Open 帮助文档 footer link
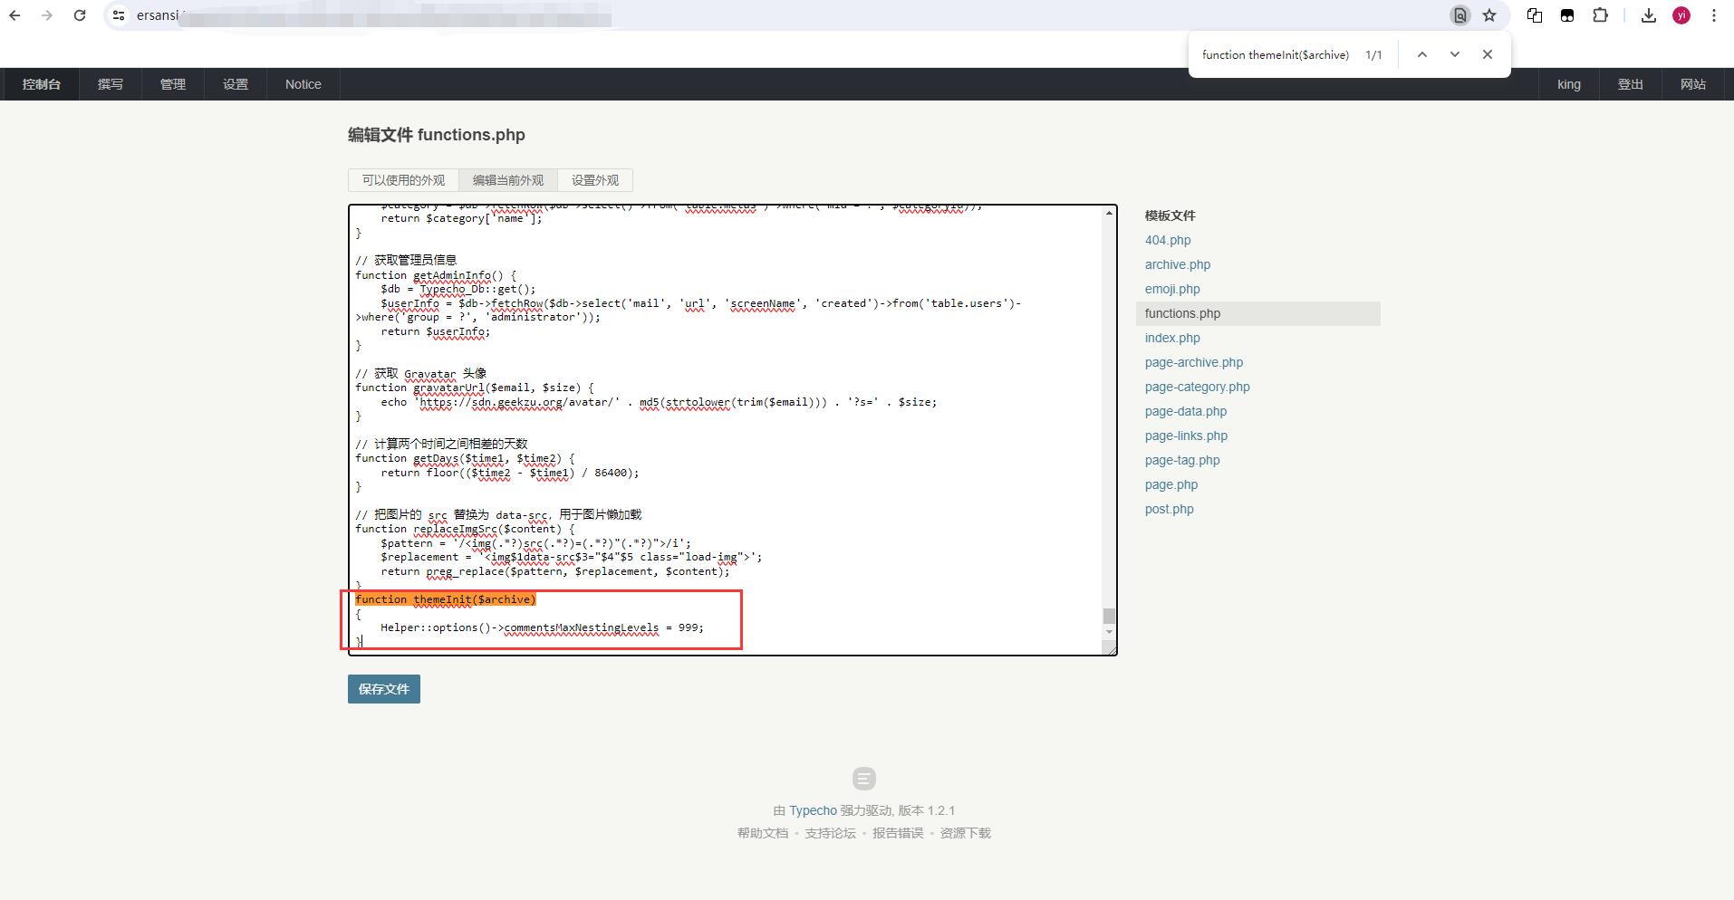Screen dimensions: 1734x900 click(763, 833)
